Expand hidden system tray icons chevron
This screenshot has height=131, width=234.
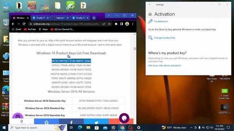click(x=191, y=128)
